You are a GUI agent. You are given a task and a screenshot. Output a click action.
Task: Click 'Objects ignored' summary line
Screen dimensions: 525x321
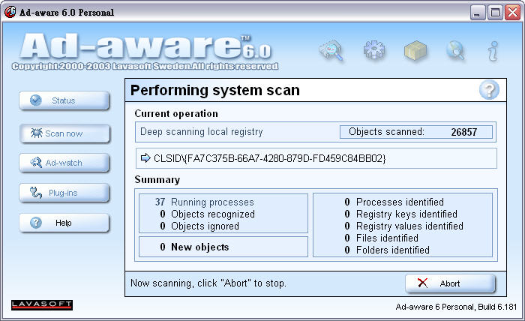199,226
